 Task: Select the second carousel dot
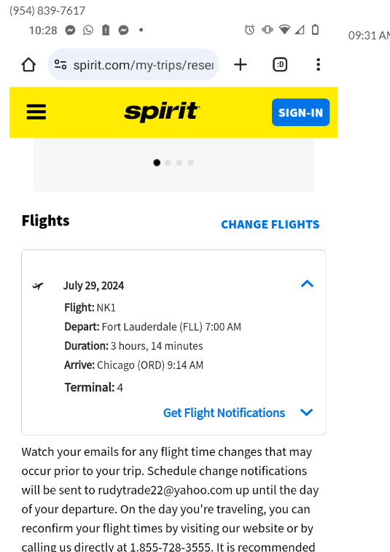click(x=168, y=163)
